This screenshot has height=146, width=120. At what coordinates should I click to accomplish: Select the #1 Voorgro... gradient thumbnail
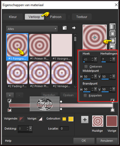62,47
